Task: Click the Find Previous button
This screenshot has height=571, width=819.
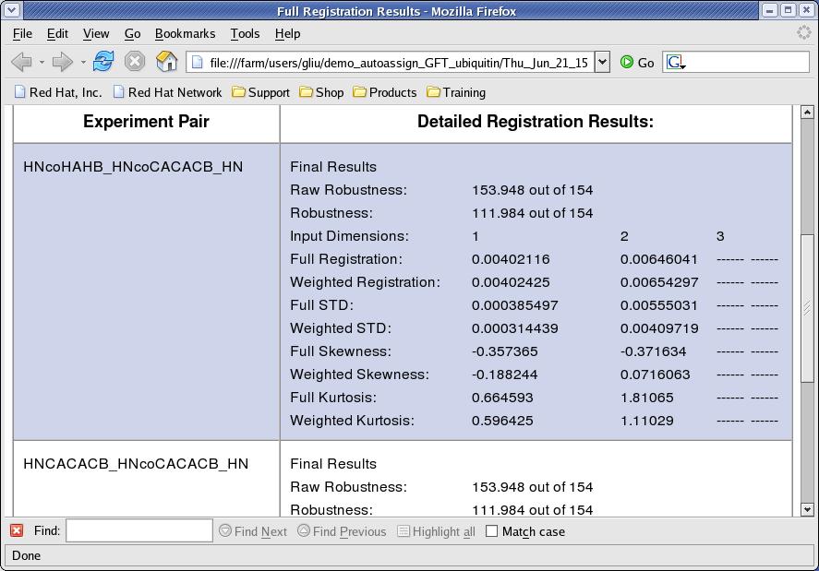Action: click(x=342, y=531)
